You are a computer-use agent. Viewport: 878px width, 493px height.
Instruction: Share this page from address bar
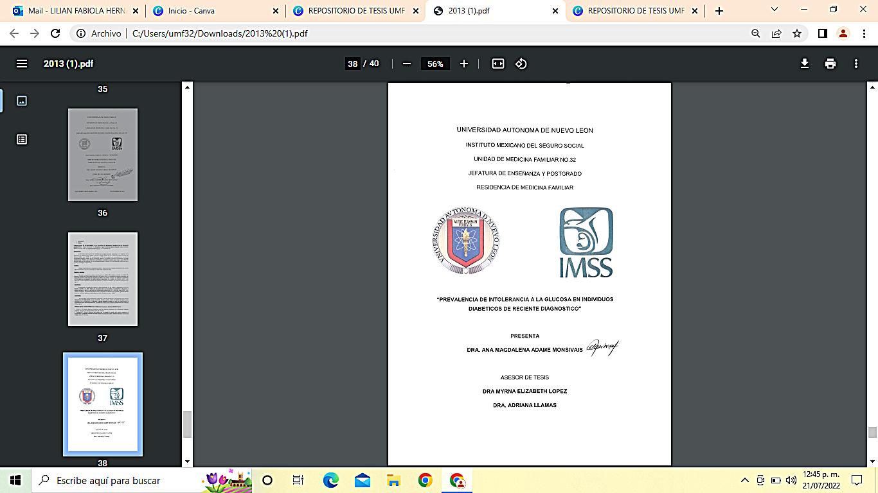pyautogui.click(x=776, y=33)
